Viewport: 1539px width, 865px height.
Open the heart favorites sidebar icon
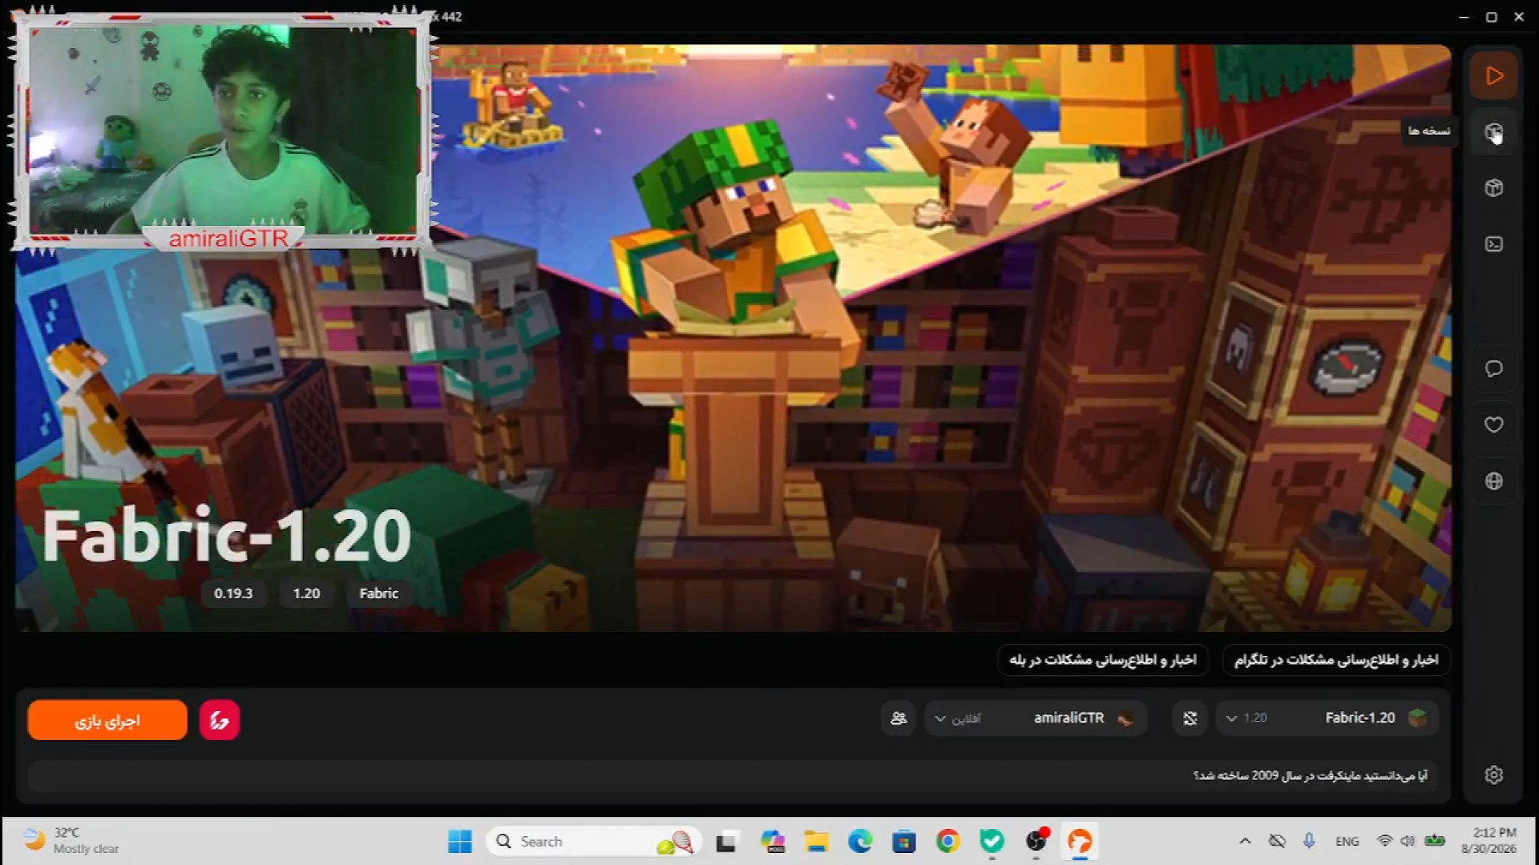pyautogui.click(x=1493, y=424)
